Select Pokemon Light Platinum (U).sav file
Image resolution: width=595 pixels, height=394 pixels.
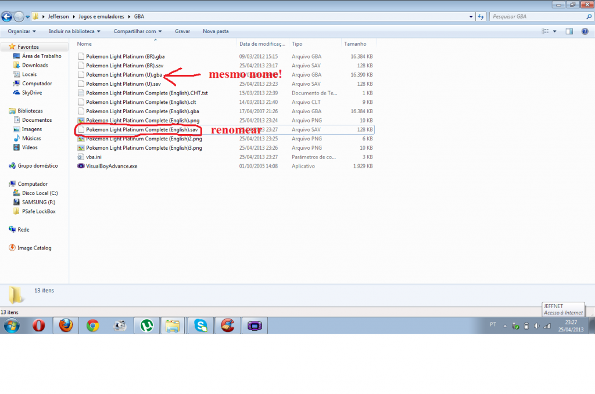[225, 84]
